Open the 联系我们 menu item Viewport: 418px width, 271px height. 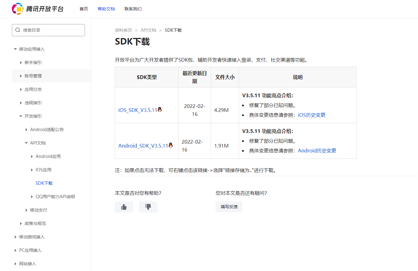[133, 9]
